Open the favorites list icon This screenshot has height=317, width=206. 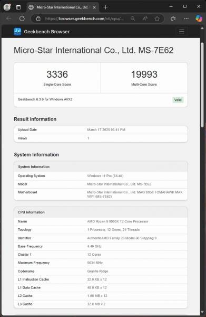[173, 18]
